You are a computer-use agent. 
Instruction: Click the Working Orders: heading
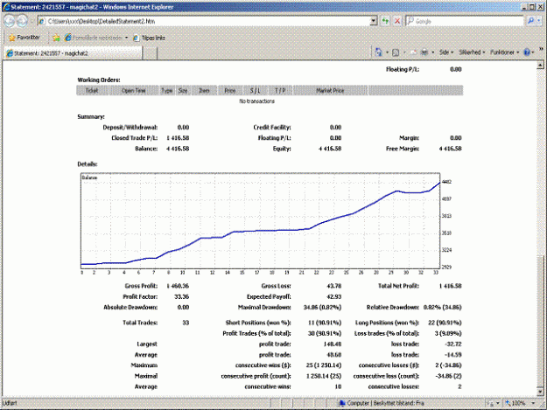[99, 80]
